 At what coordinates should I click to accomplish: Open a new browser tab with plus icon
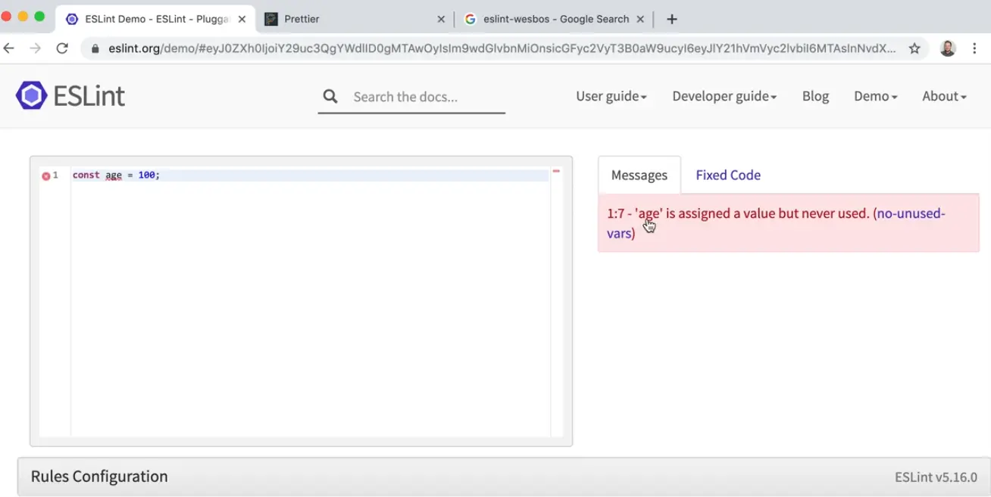click(671, 19)
